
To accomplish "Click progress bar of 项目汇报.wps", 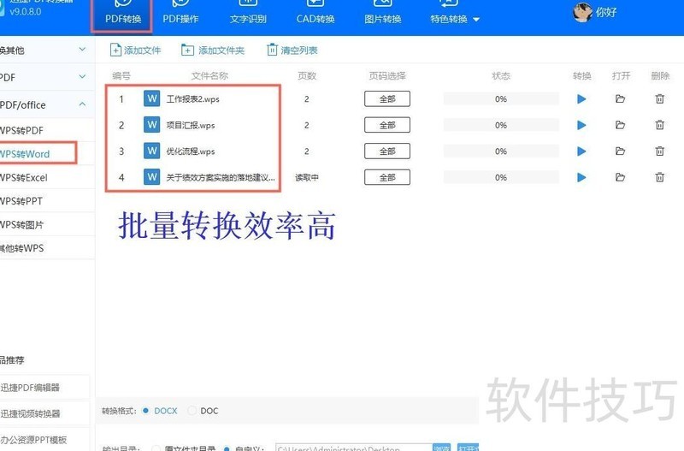I will click(501, 125).
